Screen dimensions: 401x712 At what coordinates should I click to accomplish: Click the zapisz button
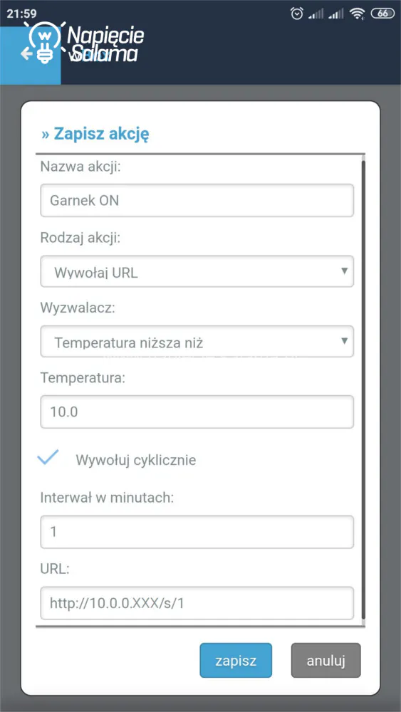click(236, 660)
